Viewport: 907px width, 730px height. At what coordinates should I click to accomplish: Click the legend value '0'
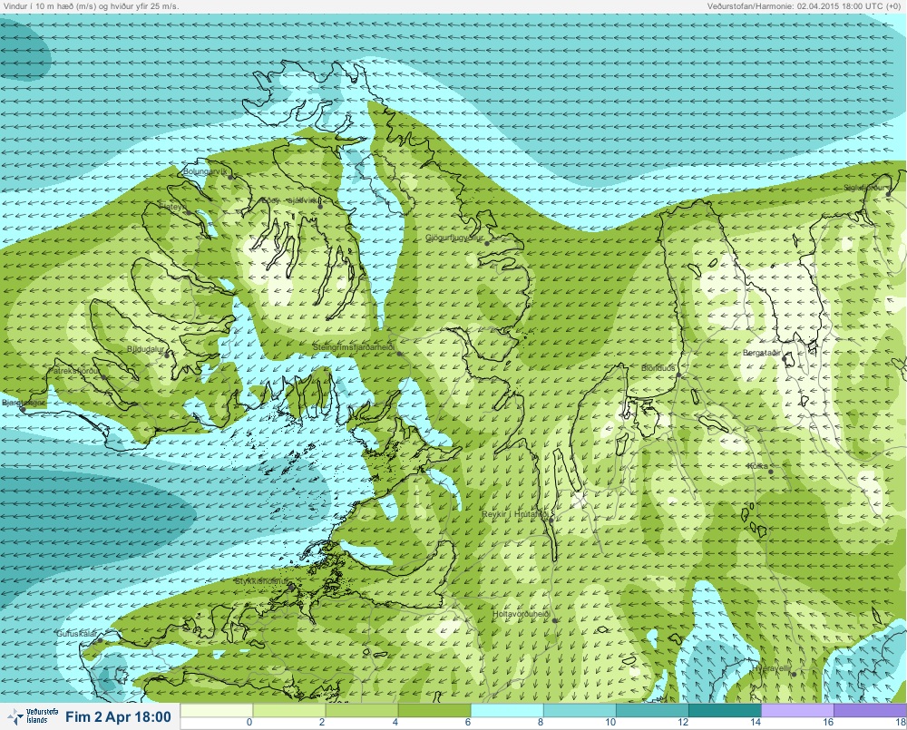pos(249,723)
